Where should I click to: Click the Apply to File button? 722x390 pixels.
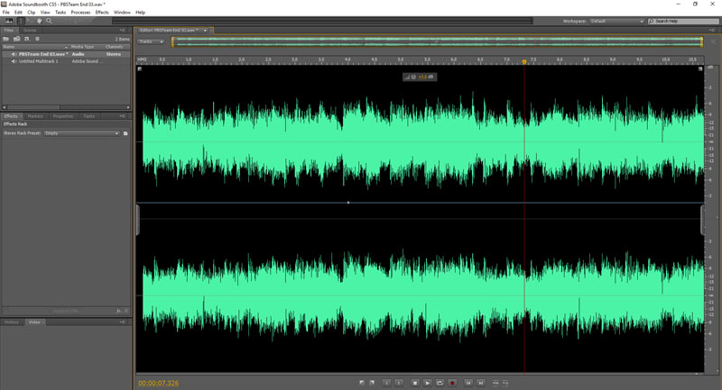coord(66,311)
